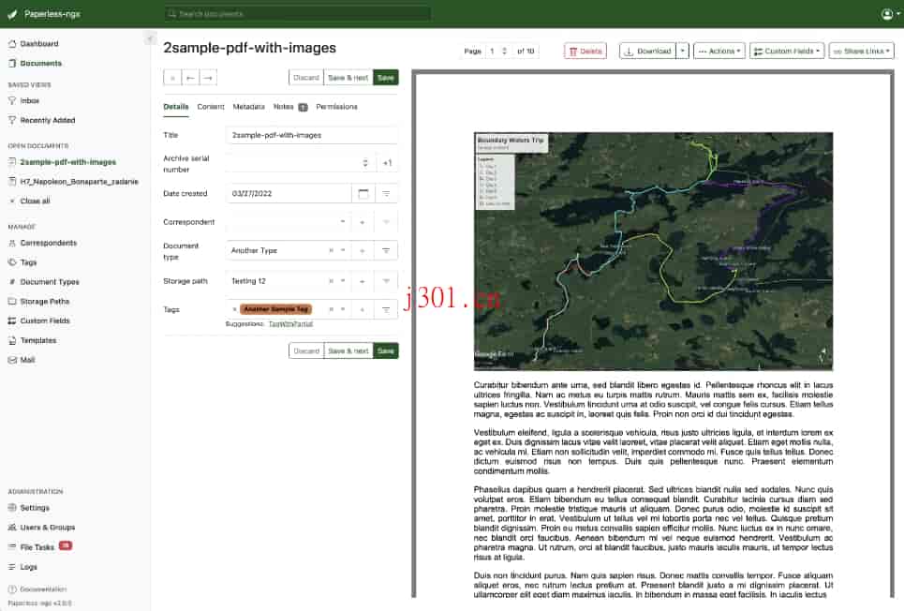Clear the Testing 12 storage path
The width and height of the screenshot is (904, 611).
pyautogui.click(x=330, y=281)
